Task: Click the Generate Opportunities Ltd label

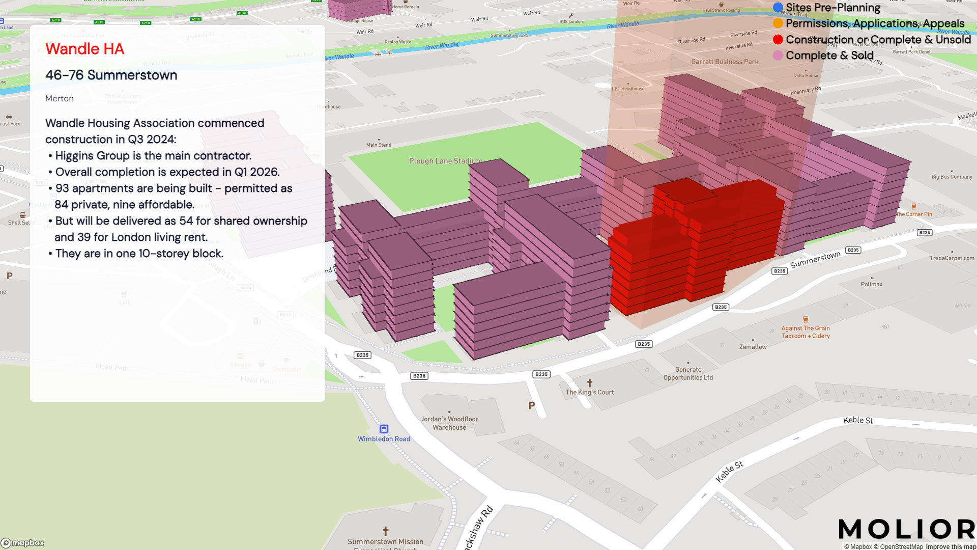Action: click(x=688, y=374)
